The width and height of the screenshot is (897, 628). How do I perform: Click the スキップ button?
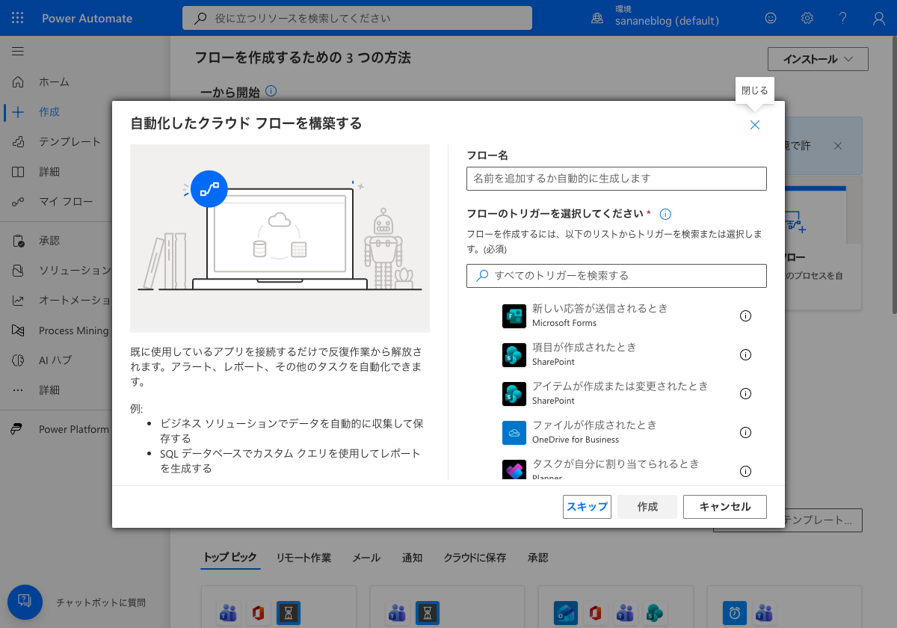[x=587, y=507]
